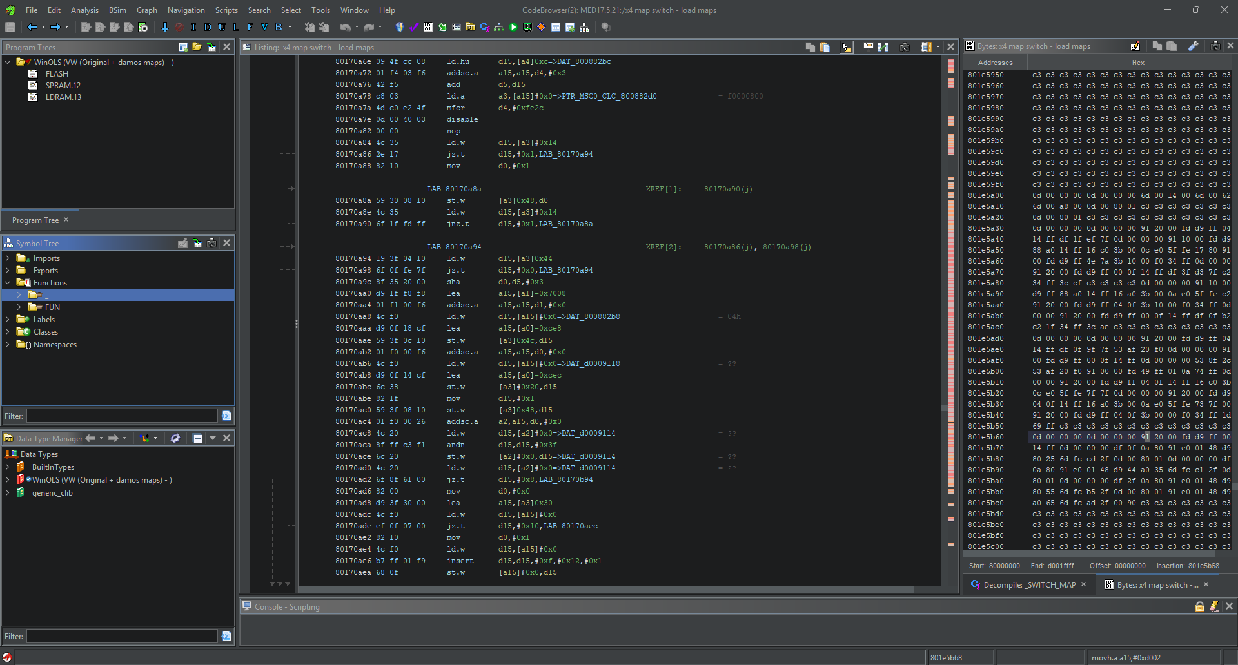Click the Undo arrow in toolbar
Image resolution: width=1238 pixels, height=665 pixels.
[346, 27]
